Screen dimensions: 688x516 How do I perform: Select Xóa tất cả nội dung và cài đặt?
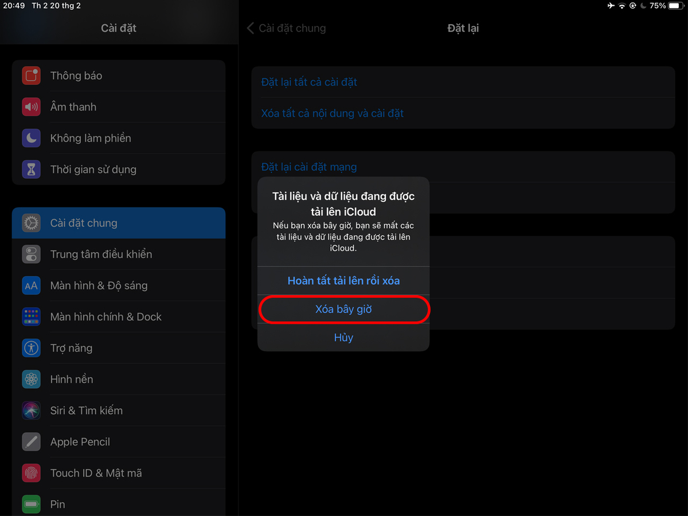[463, 114]
